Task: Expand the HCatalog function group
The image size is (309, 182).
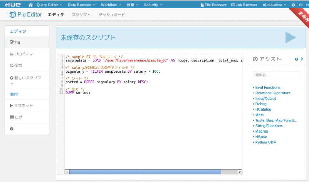Action: click(263, 110)
